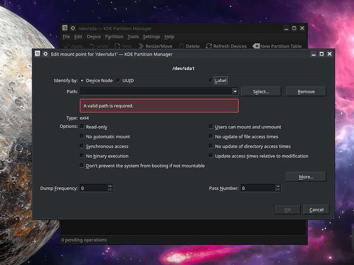Open the Help menu
The image size is (354, 265).
(169, 37)
